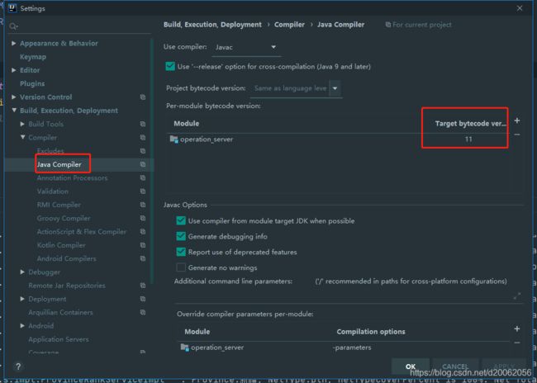Click the project-level icon next to Android Compilers
The height and width of the screenshot is (383, 537).
point(143,258)
